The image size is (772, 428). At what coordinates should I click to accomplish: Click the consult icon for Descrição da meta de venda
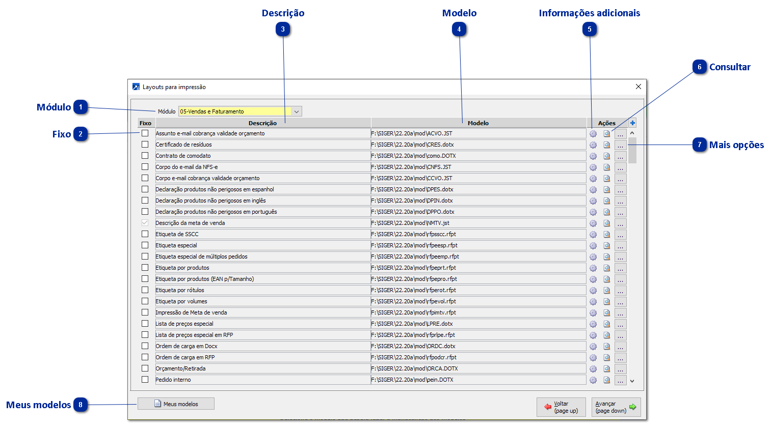607,223
